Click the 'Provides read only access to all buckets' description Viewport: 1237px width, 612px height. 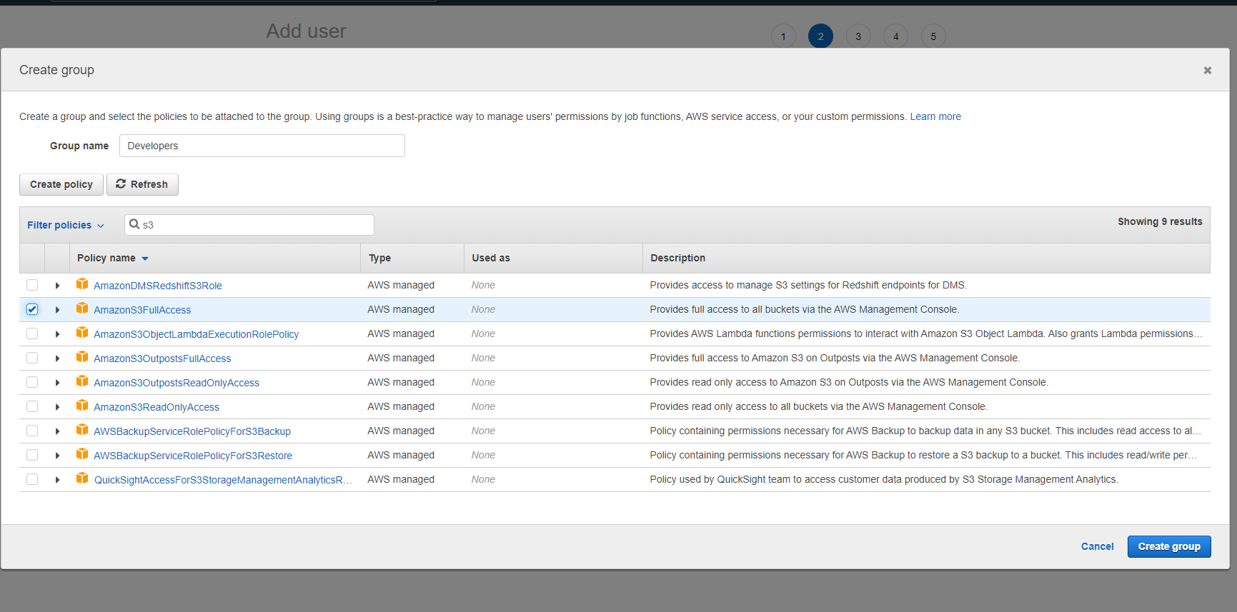(x=818, y=406)
